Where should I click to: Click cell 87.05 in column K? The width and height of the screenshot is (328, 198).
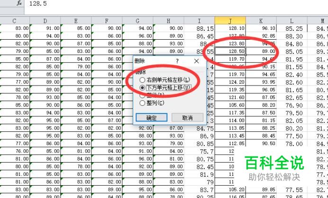261,97
